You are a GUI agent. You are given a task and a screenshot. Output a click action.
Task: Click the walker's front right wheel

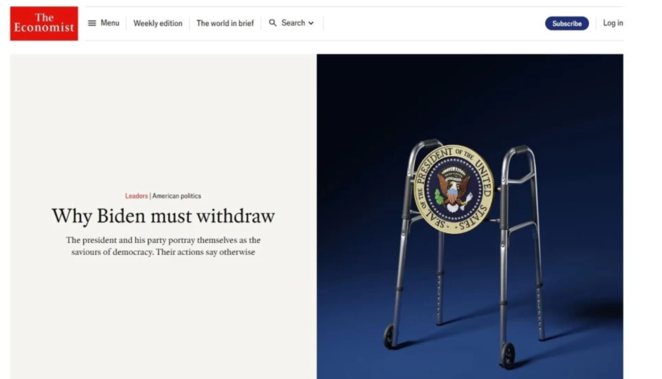coord(508,355)
